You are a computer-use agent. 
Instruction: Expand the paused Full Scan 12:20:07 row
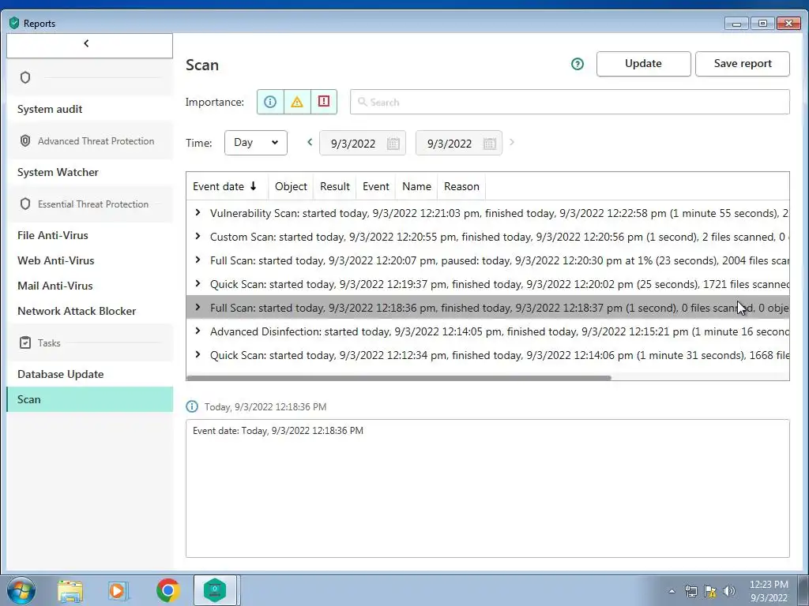coord(198,260)
